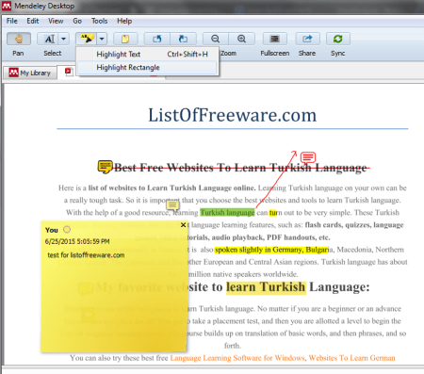Open the View menu

pyautogui.click(x=56, y=21)
